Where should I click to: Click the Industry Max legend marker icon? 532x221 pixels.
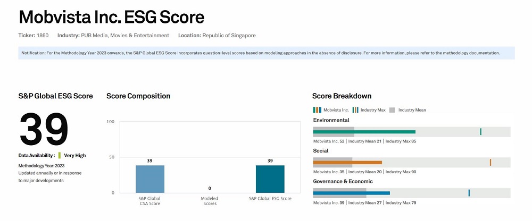pyautogui.click(x=355, y=110)
